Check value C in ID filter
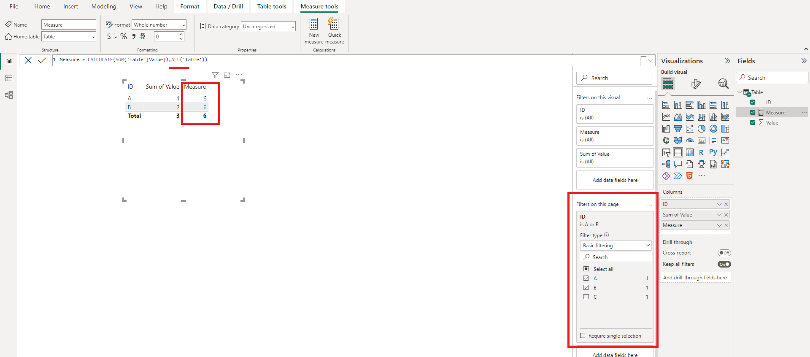This screenshot has width=810, height=357. point(586,297)
